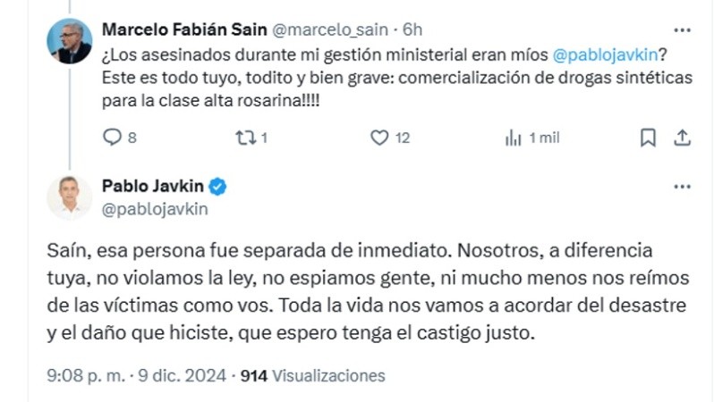714x402 pixels.
Task: Open view analytics showing 1 mil
Action: coord(514,138)
